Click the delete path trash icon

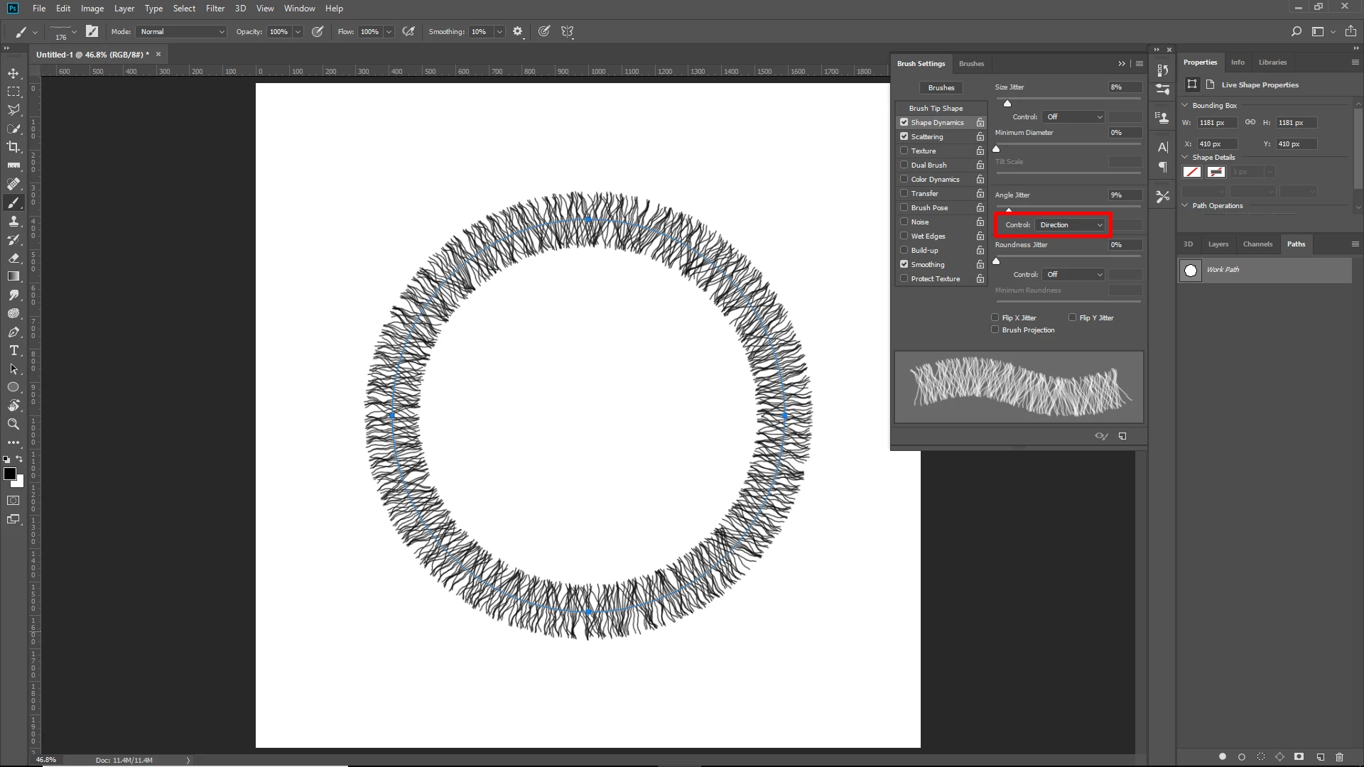point(1340,757)
